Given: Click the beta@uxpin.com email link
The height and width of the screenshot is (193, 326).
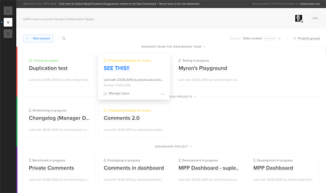Looking at the screenshot, I should coord(310,4).
